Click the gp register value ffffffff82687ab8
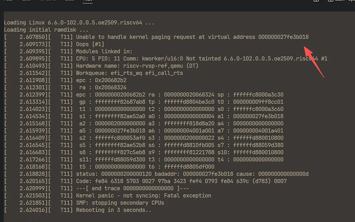The height and width of the screenshot is (222, 355). (118, 103)
